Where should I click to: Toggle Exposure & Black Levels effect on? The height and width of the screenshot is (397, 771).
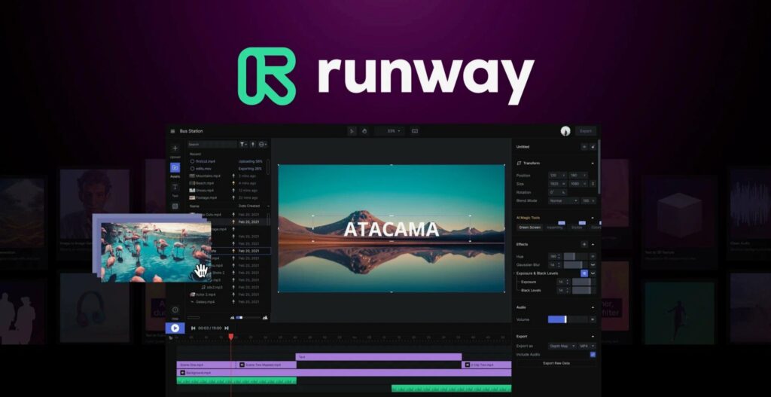(584, 273)
